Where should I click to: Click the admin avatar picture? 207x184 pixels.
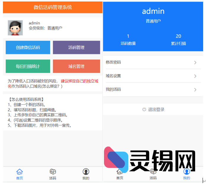[15, 28]
